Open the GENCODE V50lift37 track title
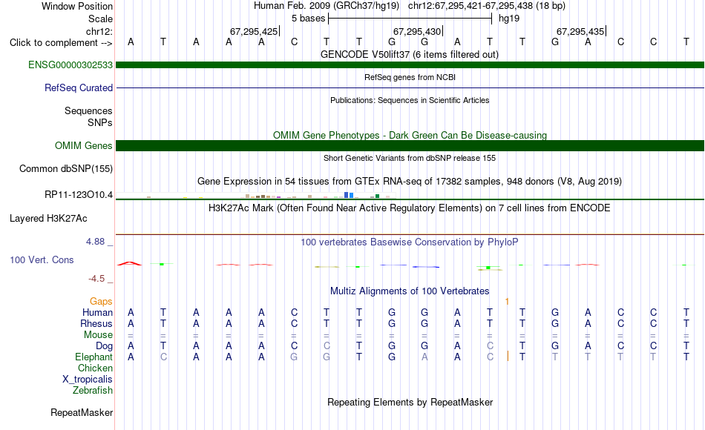The image size is (705, 430). (x=409, y=54)
